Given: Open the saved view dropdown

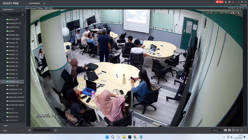Looking at the screenshot, I should tap(42, 130).
